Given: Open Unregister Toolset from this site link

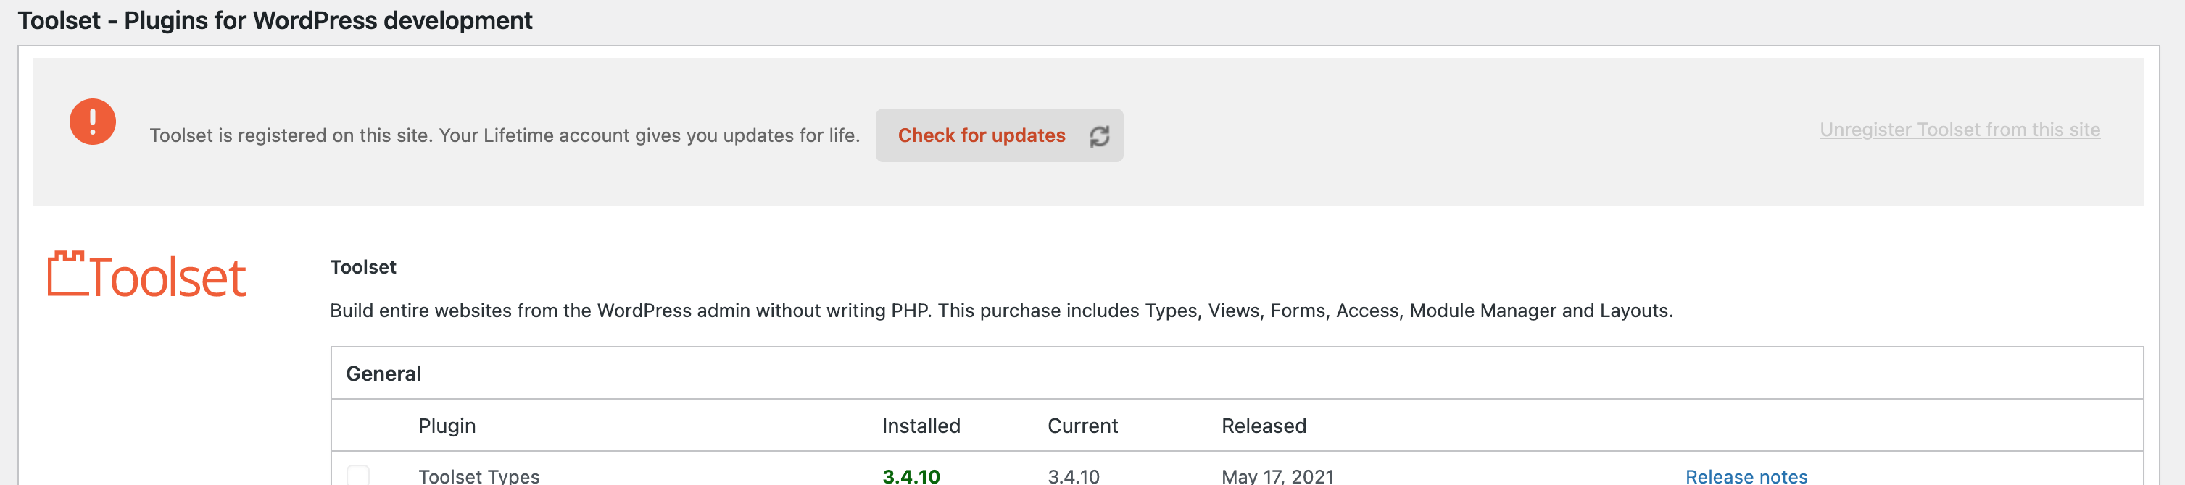Looking at the screenshot, I should (1960, 130).
